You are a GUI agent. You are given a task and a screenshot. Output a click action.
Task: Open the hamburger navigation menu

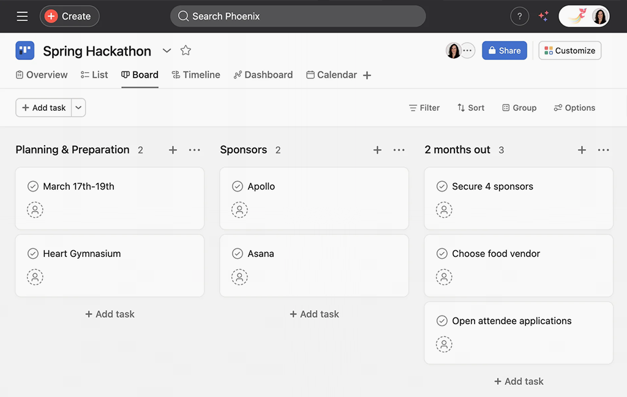tap(22, 17)
